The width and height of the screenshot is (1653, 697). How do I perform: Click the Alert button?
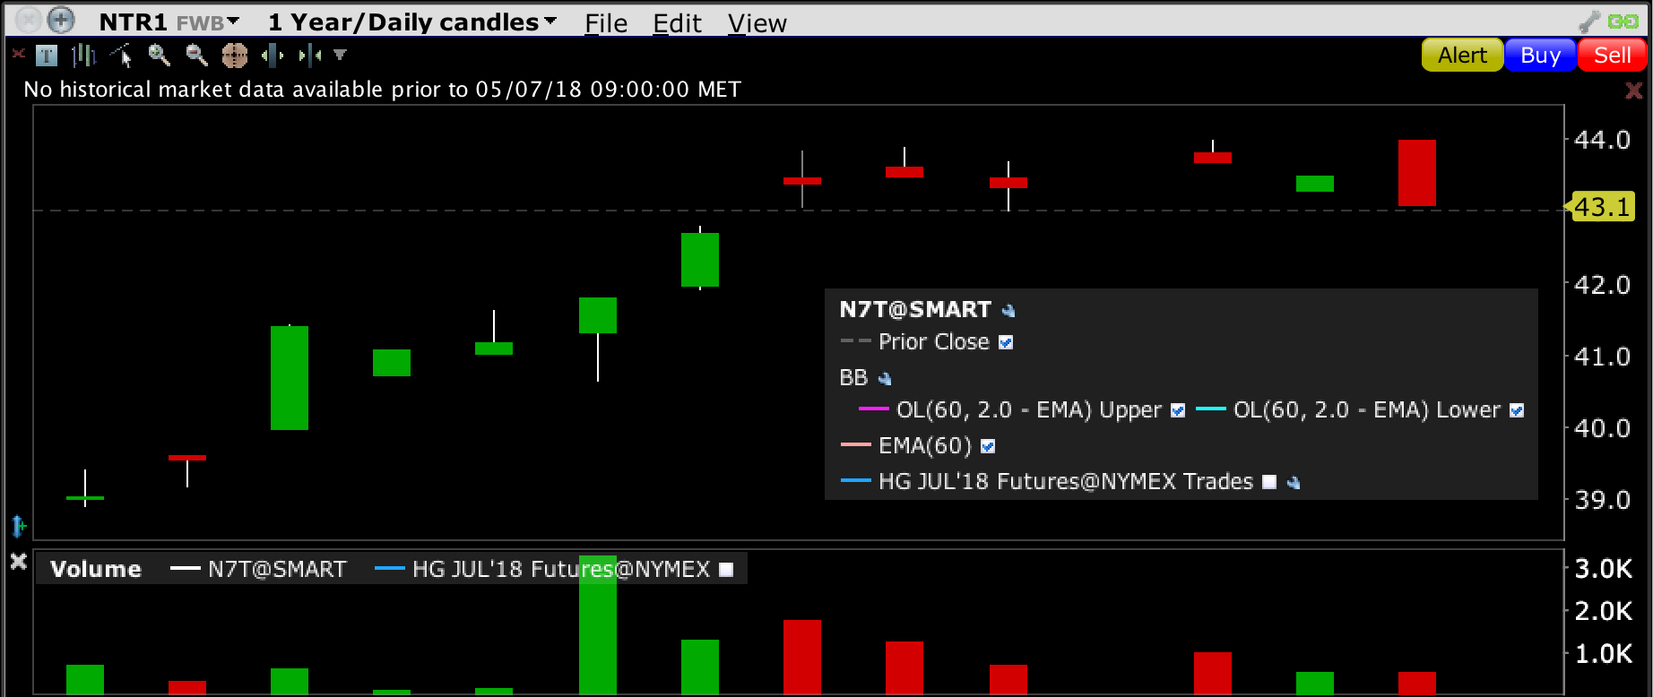coord(1462,56)
